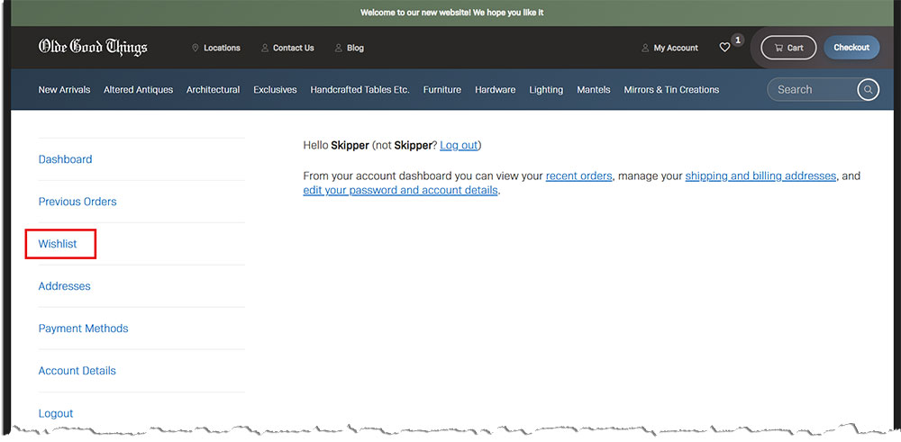Browse the Mantels category
The height and width of the screenshot is (442, 901).
coord(594,89)
